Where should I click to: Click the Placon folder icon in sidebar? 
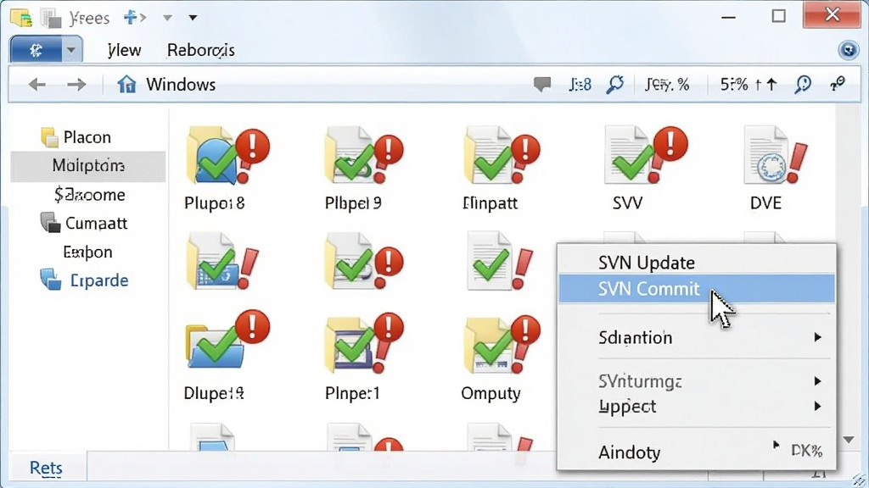point(49,137)
